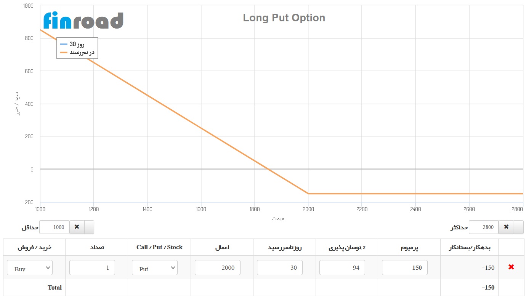Click the پرمیوم premium input field
This screenshot has width=526, height=301.
tap(404, 268)
